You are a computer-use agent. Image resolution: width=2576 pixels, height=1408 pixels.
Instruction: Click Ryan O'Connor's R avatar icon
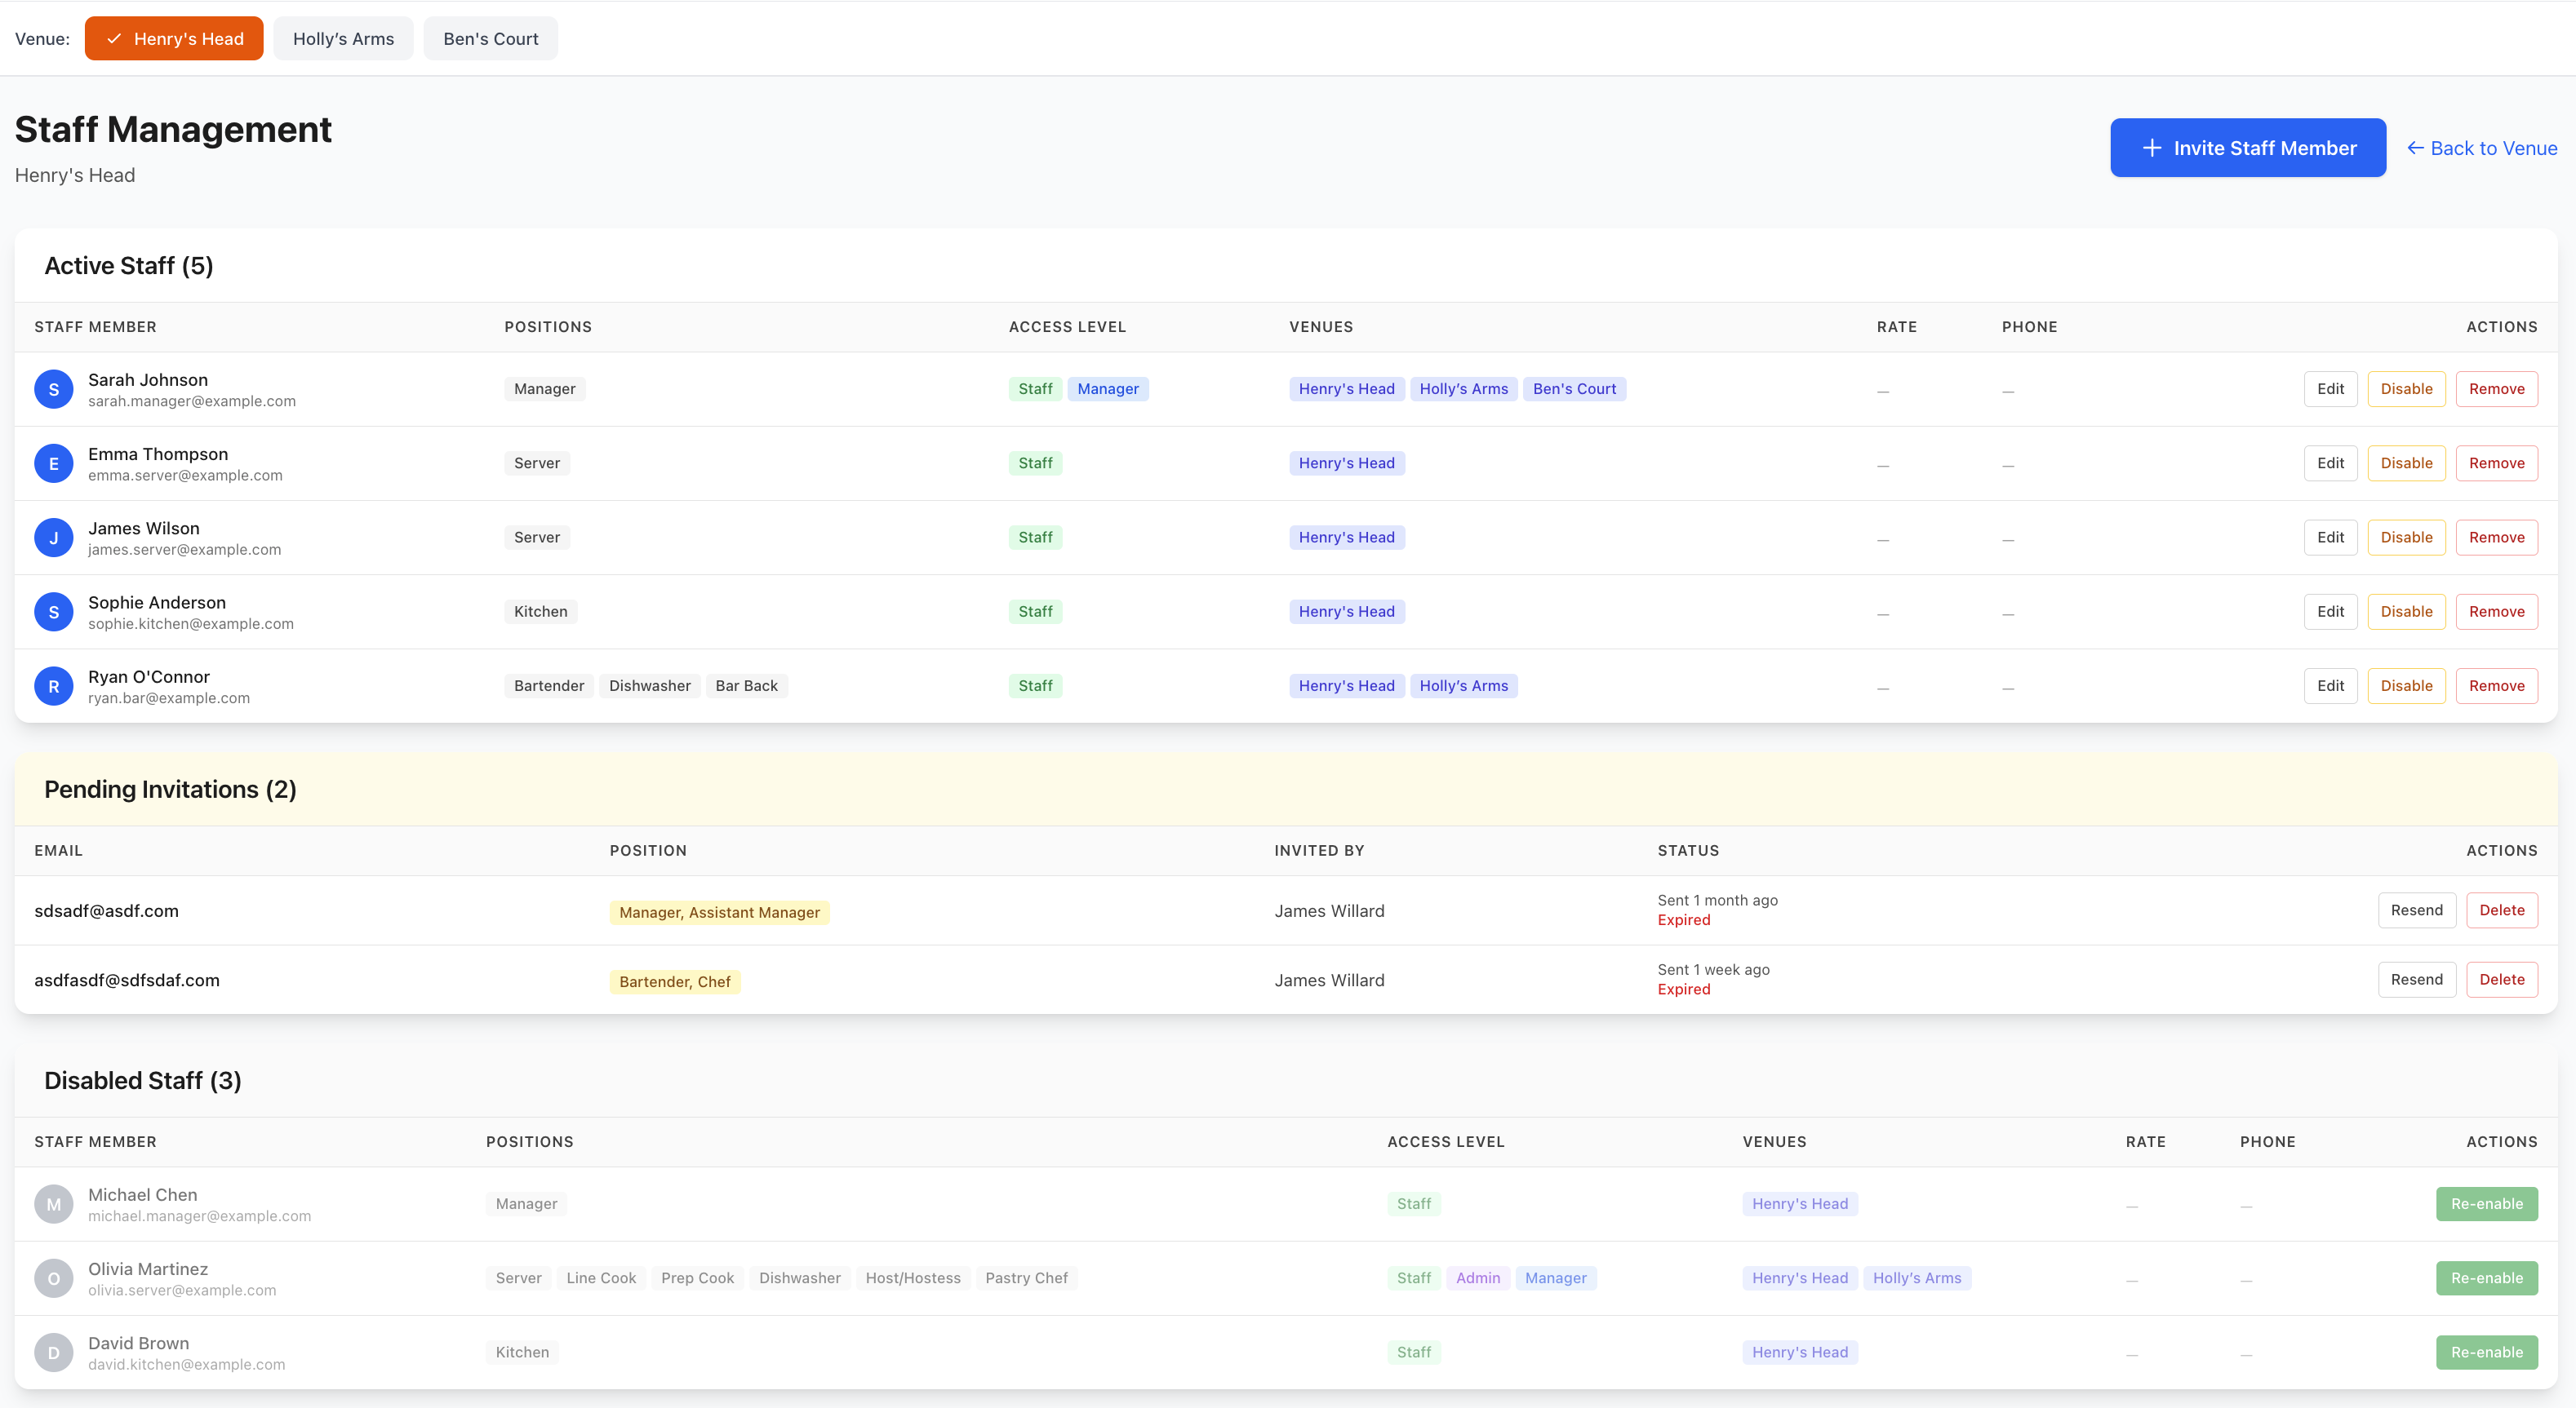point(53,687)
